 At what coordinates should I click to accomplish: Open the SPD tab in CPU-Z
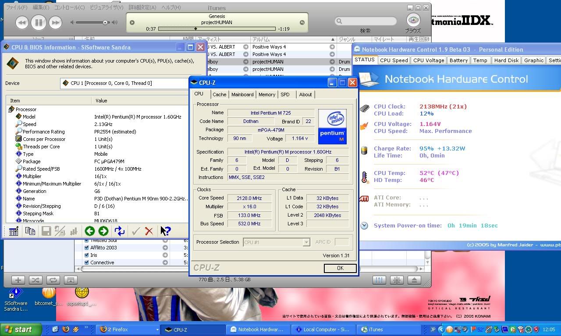click(285, 94)
